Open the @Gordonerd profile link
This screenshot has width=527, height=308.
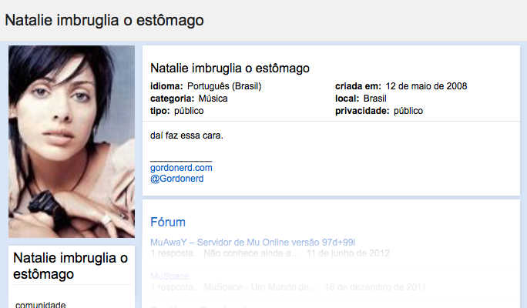pos(176,179)
